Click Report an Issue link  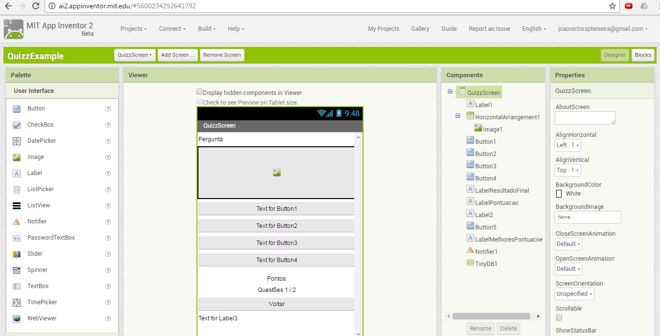(x=489, y=29)
